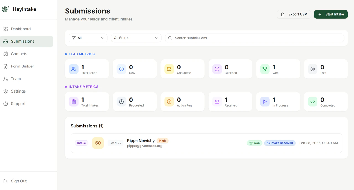Click the Lost X circle icon

(313, 69)
